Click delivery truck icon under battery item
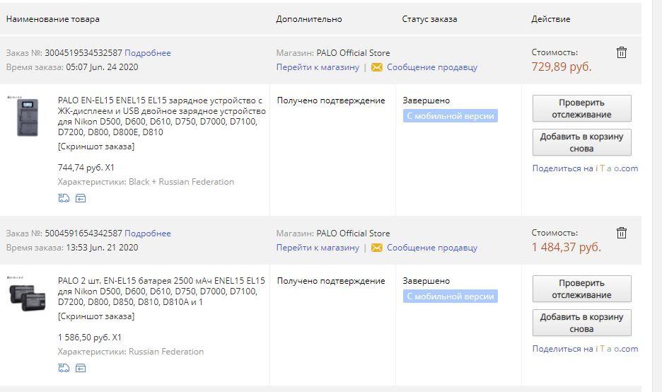 [x=64, y=368]
